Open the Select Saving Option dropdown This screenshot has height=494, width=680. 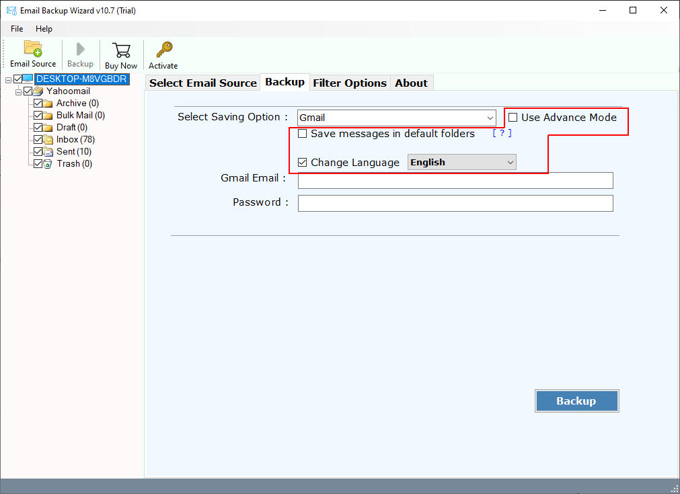click(396, 118)
